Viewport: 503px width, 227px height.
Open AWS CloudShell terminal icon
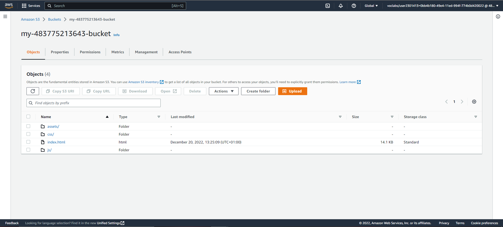(x=328, y=6)
